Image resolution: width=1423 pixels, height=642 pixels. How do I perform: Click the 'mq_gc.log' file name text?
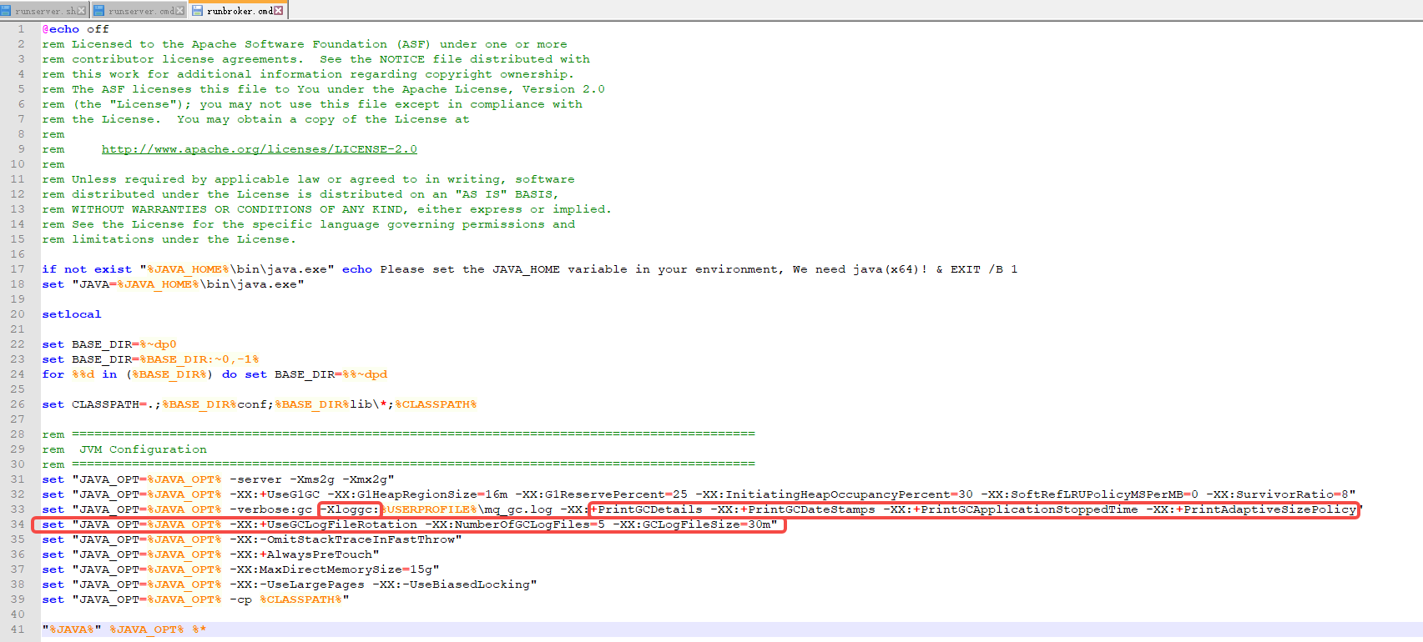click(518, 509)
